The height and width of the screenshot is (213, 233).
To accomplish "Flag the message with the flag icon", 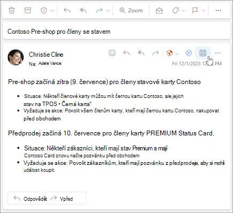I will tap(195, 11).
